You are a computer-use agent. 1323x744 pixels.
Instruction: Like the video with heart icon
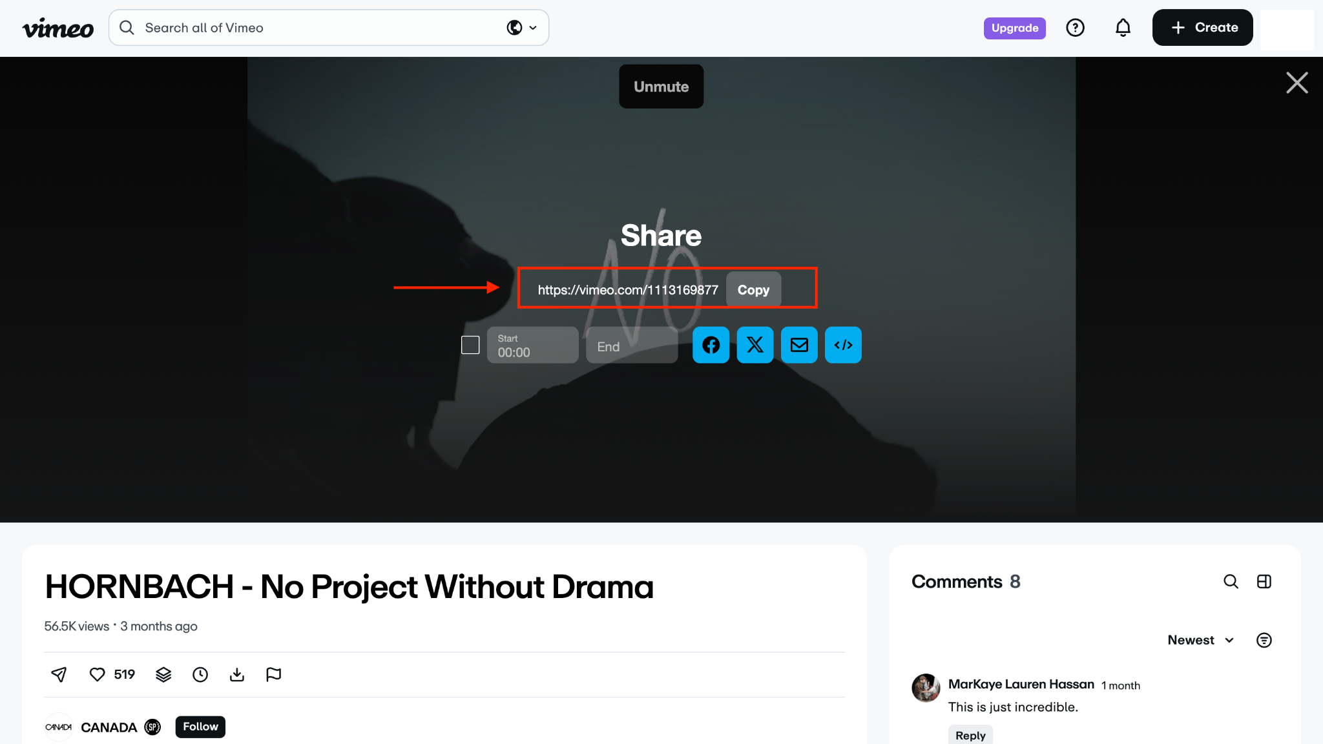coord(97,674)
